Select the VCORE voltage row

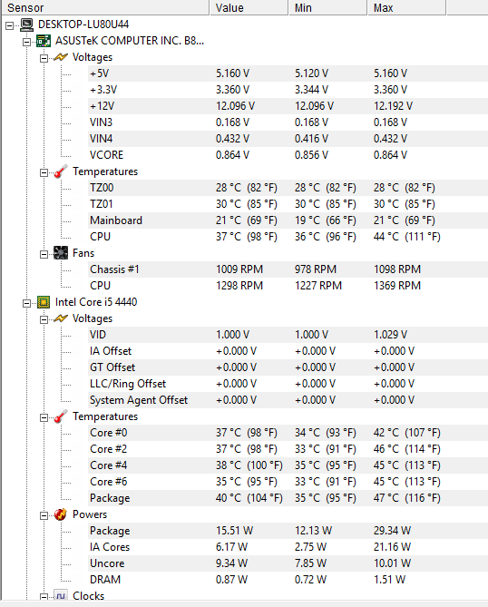pyautogui.click(x=288, y=155)
